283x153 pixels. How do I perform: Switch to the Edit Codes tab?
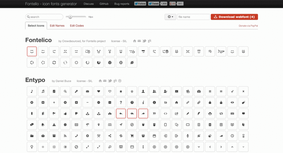[77, 26]
